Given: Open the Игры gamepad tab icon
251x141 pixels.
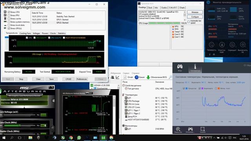Looking at the screenshot, I should (180, 67).
